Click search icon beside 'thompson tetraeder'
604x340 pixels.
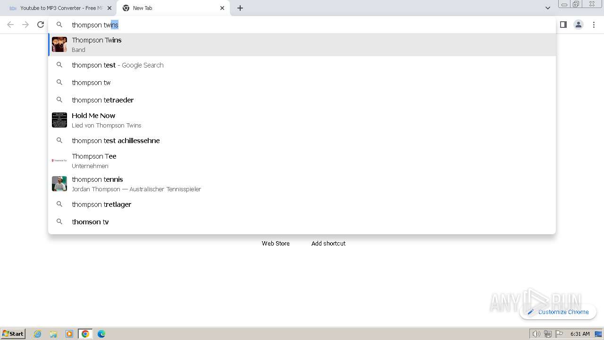tap(59, 100)
